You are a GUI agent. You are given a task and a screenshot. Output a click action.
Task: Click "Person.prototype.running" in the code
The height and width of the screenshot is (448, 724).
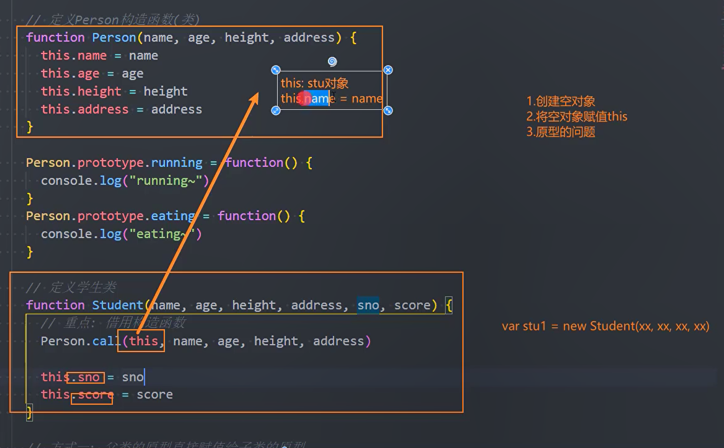point(114,163)
